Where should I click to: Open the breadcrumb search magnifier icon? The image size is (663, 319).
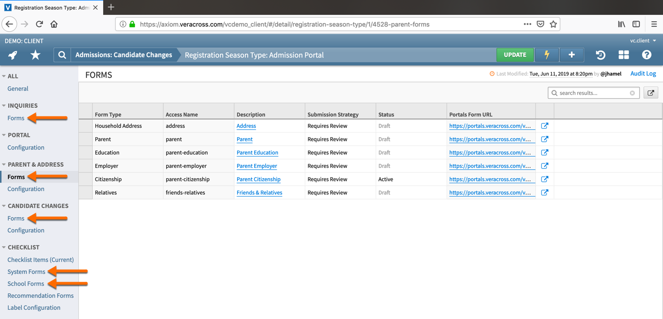[x=62, y=55]
